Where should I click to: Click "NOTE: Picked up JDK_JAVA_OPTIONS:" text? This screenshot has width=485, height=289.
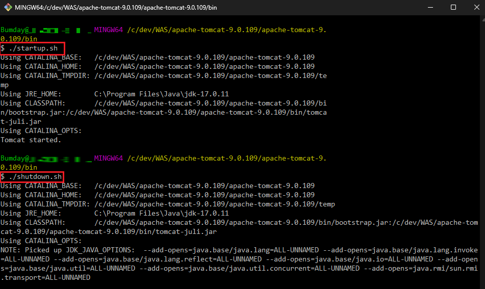click(x=68, y=250)
